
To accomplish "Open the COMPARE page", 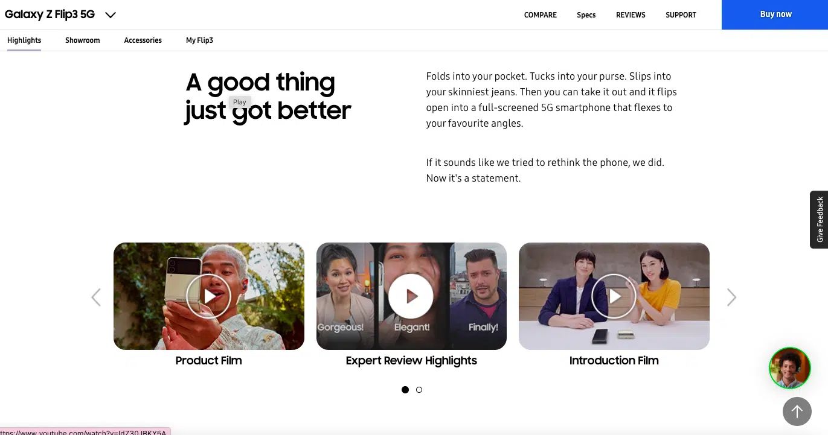I will click(x=540, y=15).
